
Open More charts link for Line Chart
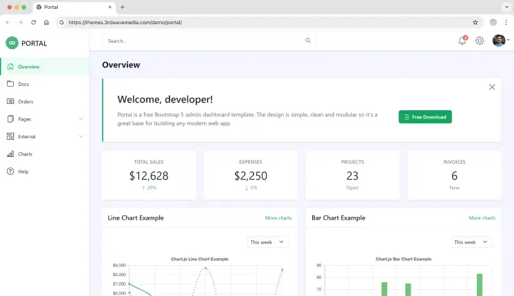pyautogui.click(x=278, y=218)
